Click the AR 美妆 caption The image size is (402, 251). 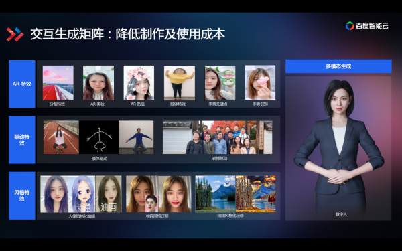[x=97, y=104]
